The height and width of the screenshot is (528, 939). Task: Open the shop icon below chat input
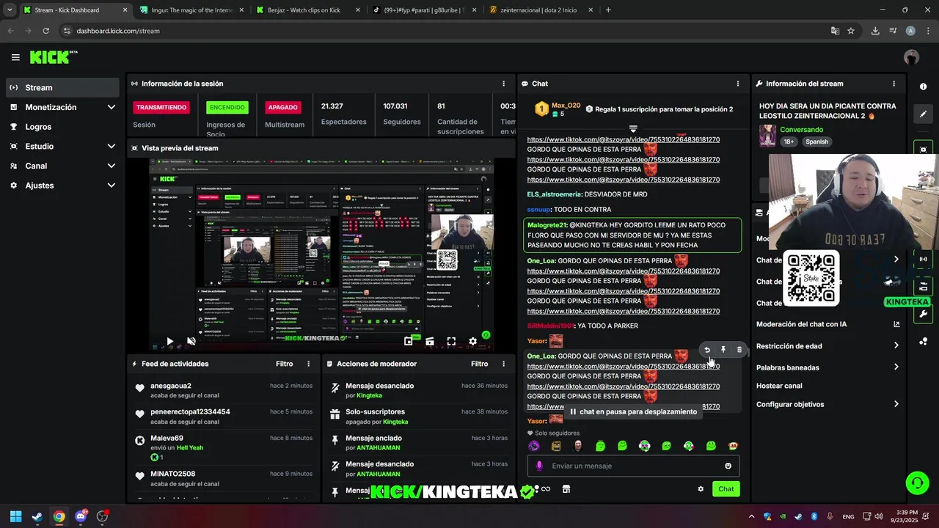coord(566,489)
